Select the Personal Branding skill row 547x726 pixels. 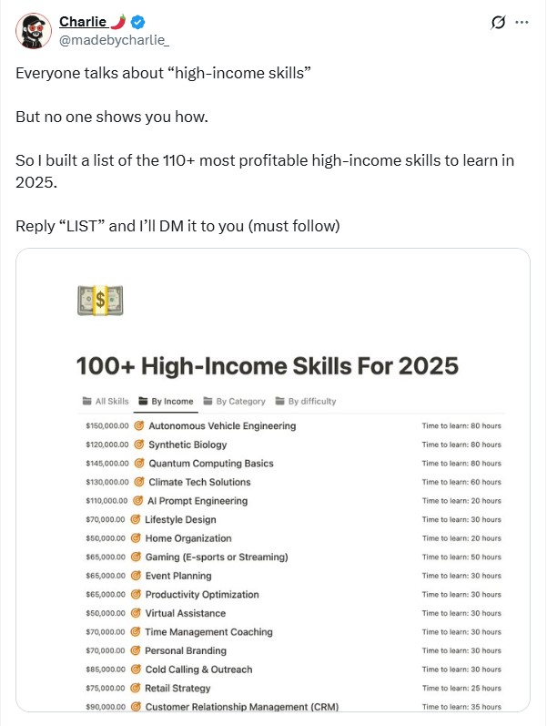click(186, 650)
